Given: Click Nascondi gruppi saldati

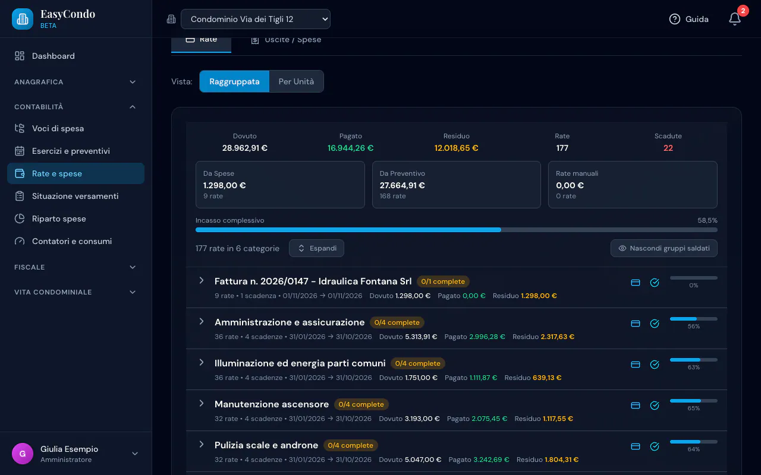Looking at the screenshot, I should 664,248.
